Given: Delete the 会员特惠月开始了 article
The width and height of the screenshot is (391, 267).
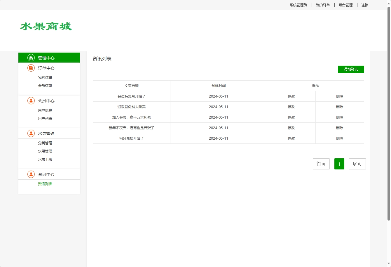Looking at the screenshot, I should click(x=340, y=96).
